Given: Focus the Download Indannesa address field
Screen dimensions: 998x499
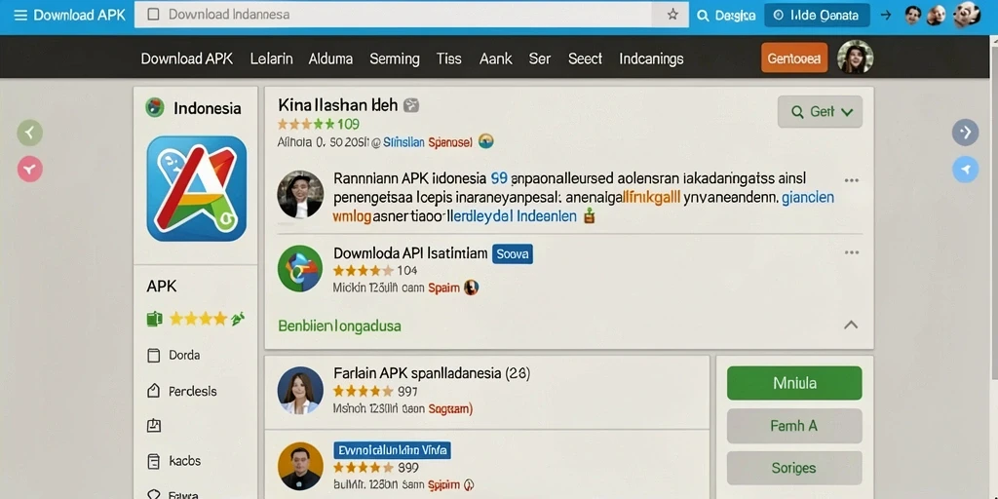Looking at the screenshot, I should coord(411,15).
